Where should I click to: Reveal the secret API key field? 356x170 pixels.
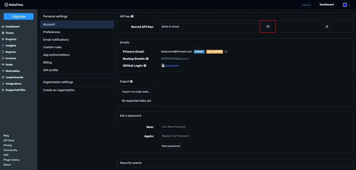[212, 27]
